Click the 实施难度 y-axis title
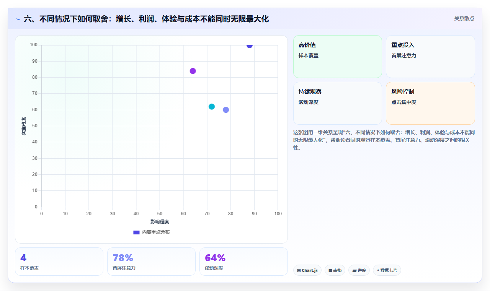This screenshot has height=291, width=490. click(x=24, y=126)
